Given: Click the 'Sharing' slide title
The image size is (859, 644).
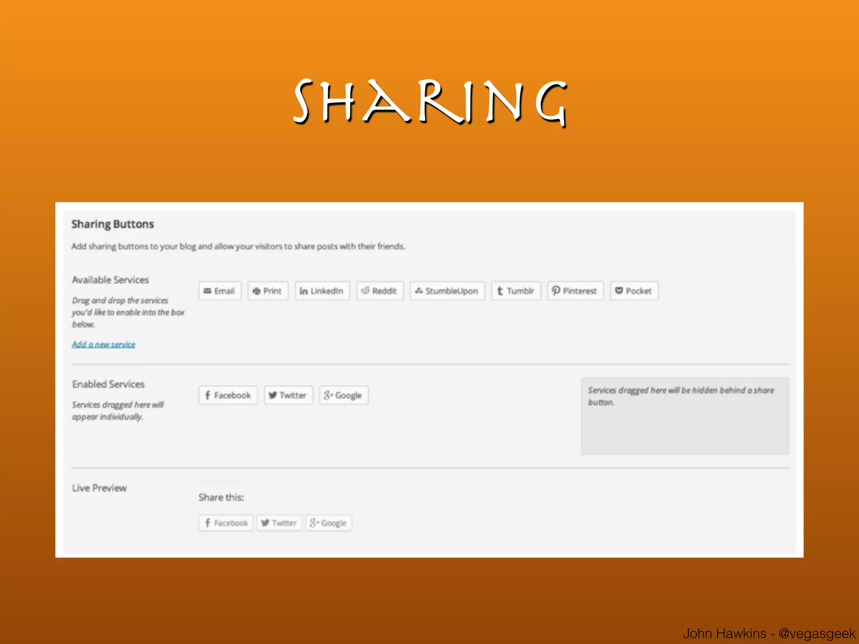Looking at the screenshot, I should [x=430, y=102].
